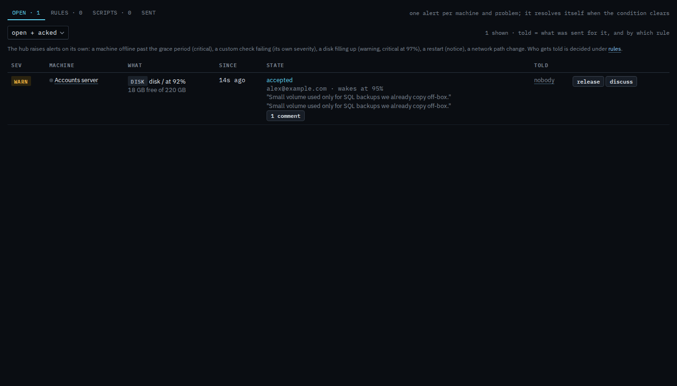This screenshot has height=386, width=677.
Task: Click the 'accepted' state label
Action: pos(279,80)
